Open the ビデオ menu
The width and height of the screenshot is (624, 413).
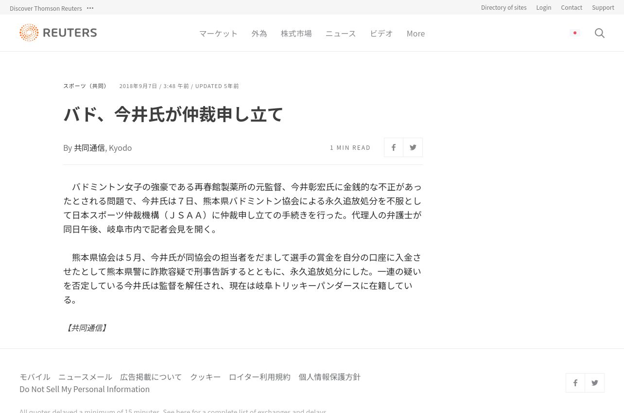(381, 33)
